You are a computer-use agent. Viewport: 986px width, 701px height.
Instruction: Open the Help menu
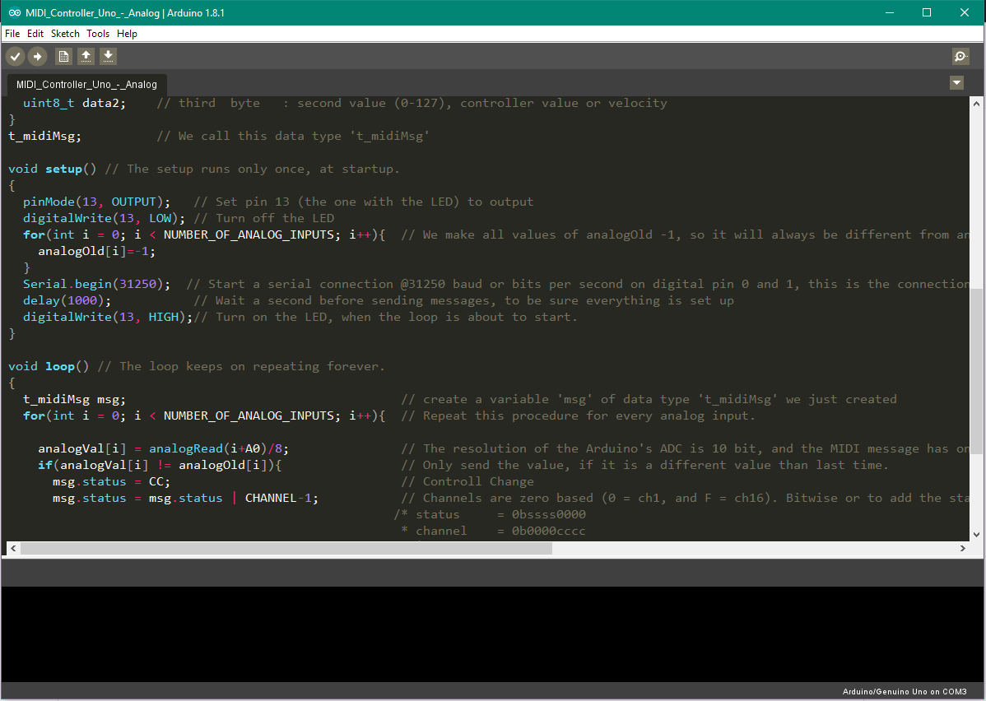127,33
